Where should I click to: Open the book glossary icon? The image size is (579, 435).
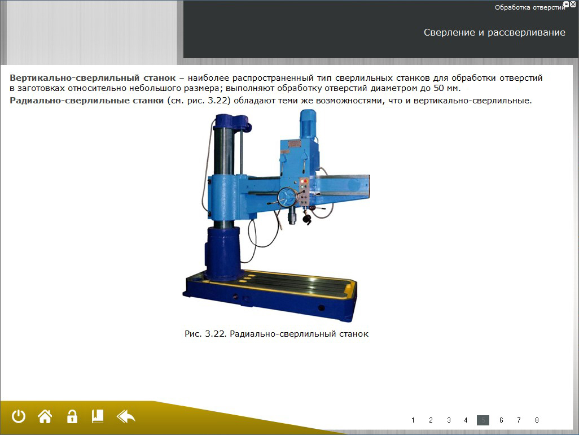pyautogui.click(x=98, y=417)
